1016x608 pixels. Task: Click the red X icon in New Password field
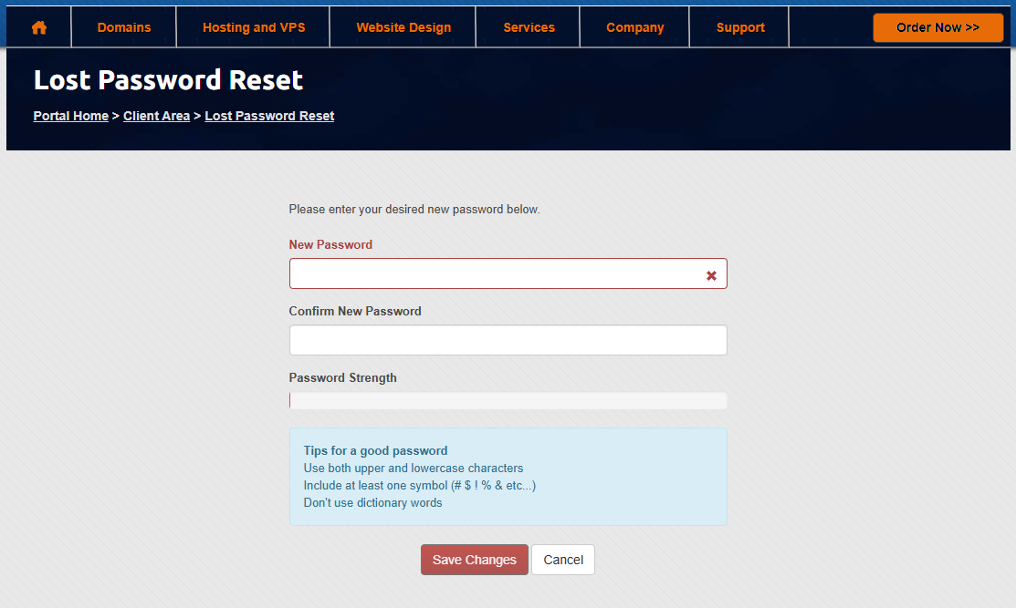pyautogui.click(x=711, y=275)
